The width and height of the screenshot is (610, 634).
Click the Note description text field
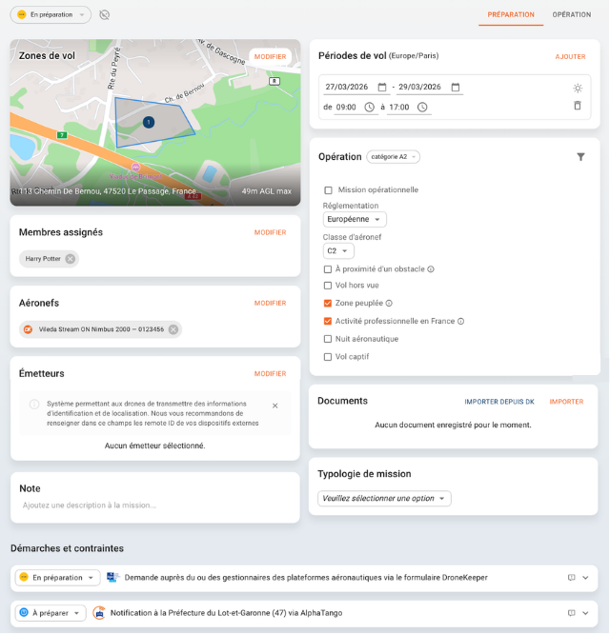154,505
